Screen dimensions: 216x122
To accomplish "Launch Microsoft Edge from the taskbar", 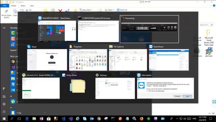I will 27,119.
